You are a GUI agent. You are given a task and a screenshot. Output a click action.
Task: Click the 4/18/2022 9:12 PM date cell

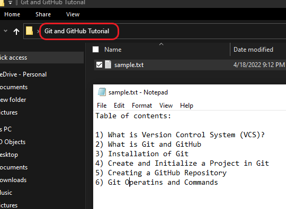click(259, 65)
